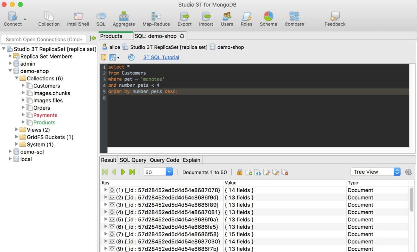
Task: Expand the Orders collection
Action: pos(23,108)
